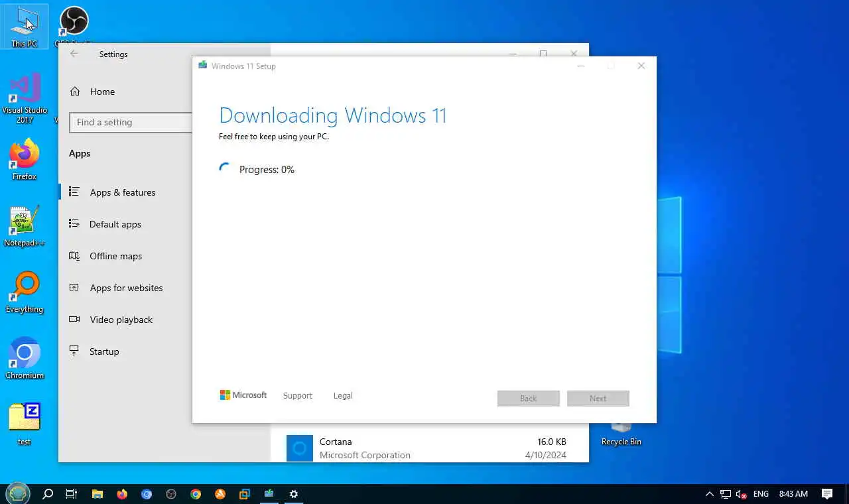Launch Firefox from the taskbar
Image resolution: width=849 pixels, height=504 pixels.
[x=122, y=494]
